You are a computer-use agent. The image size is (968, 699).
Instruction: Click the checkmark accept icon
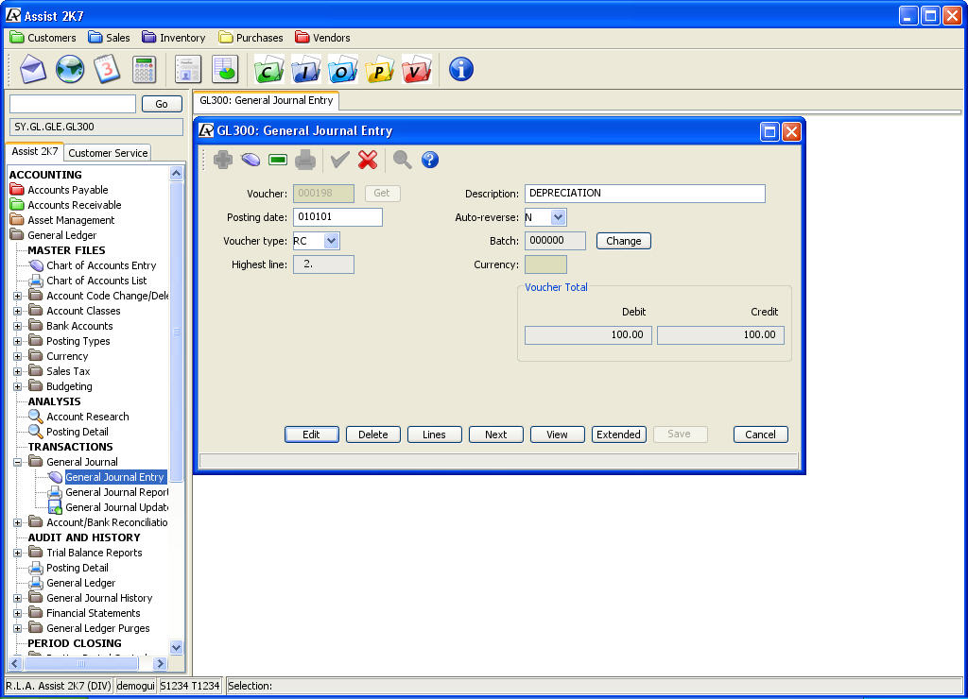click(x=339, y=160)
